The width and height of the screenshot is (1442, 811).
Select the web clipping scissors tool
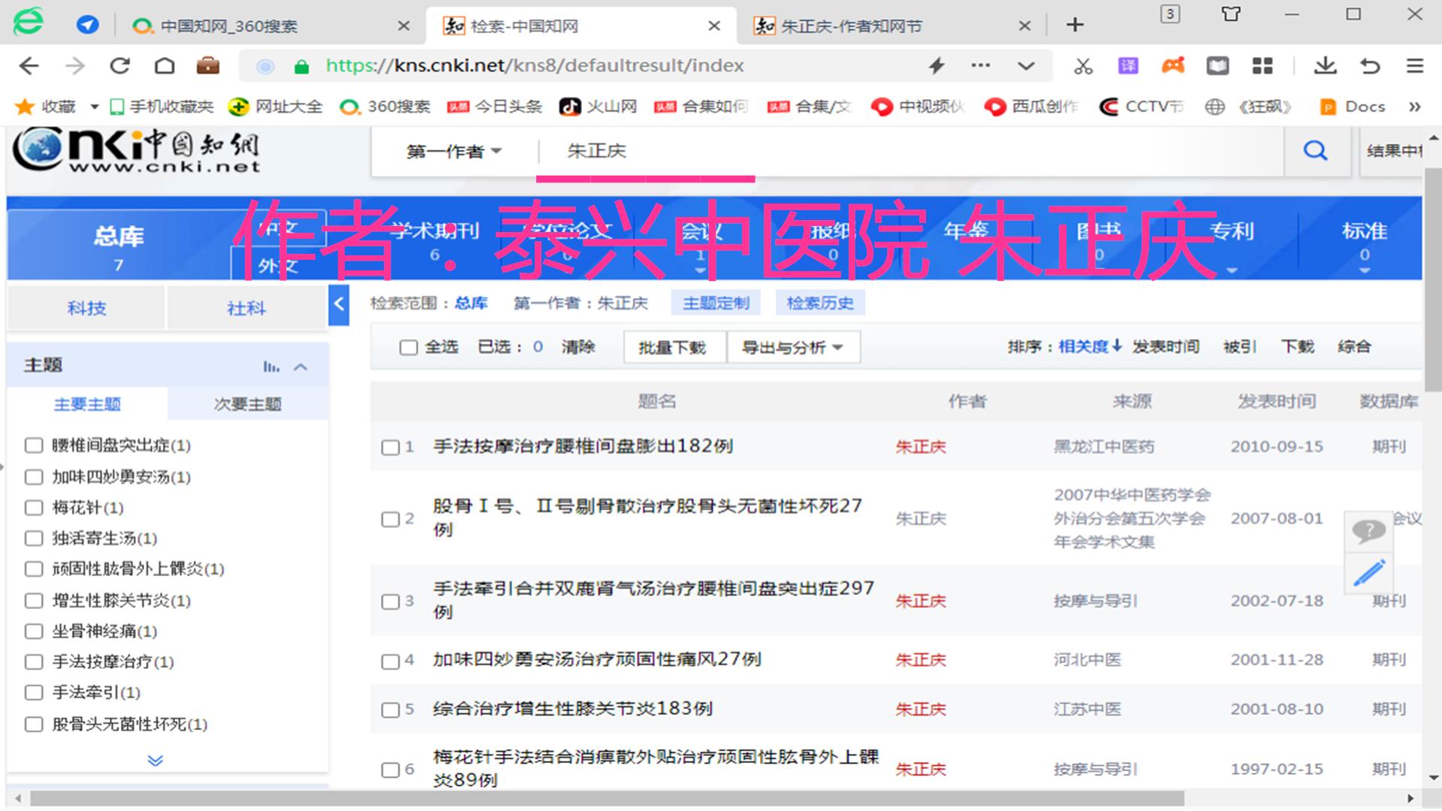pyautogui.click(x=1082, y=65)
